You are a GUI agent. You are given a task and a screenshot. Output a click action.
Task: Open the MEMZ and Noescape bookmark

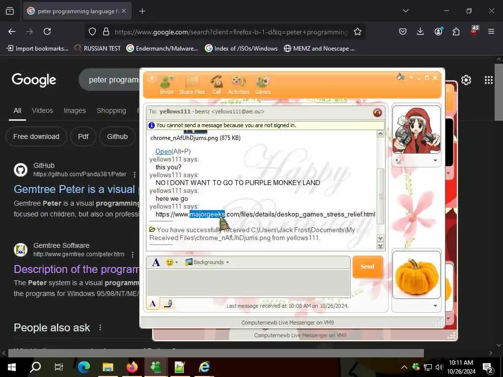tap(319, 49)
